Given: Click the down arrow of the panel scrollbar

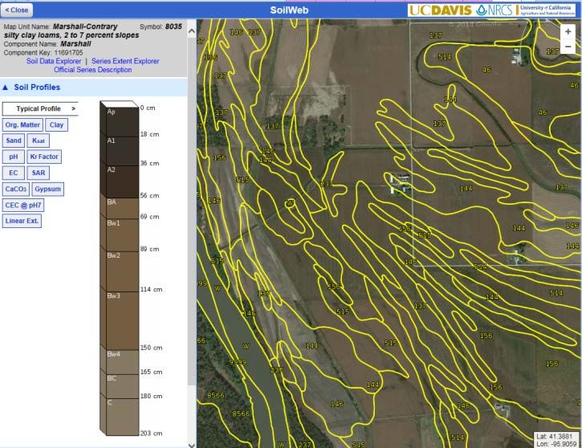Looking at the screenshot, I should tap(192, 445).
